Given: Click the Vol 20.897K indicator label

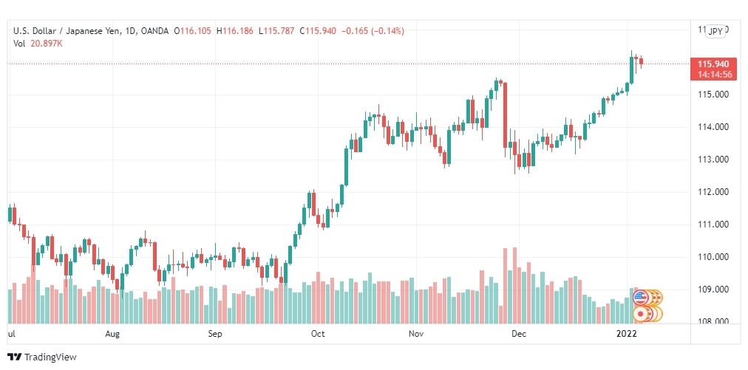Looking at the screenshot, I should pyautogui.click(x=38, y=44).
